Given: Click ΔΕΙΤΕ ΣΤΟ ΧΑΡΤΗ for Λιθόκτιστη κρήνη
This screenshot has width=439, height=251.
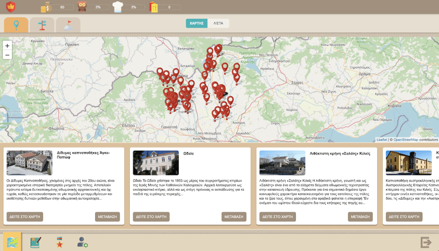Looking at the screenshot, I should pyautogui.click(x=278, y=217).
